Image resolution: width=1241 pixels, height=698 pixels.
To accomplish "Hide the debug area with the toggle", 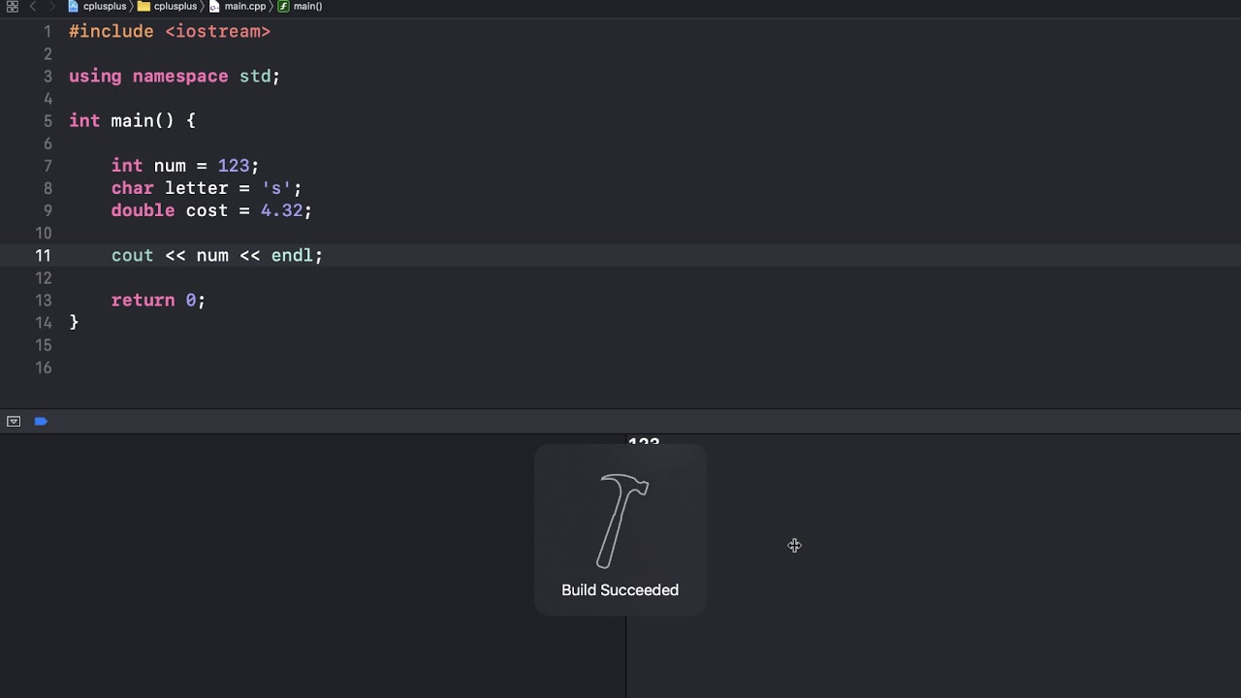I will point(14,422).
